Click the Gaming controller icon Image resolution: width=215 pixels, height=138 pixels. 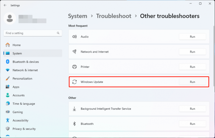coord(8,112)
